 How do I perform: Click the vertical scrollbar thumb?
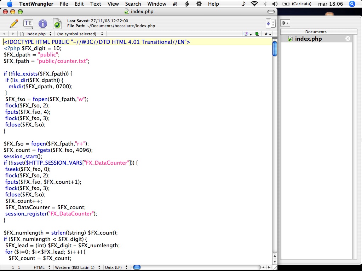[x=275, y=49]
